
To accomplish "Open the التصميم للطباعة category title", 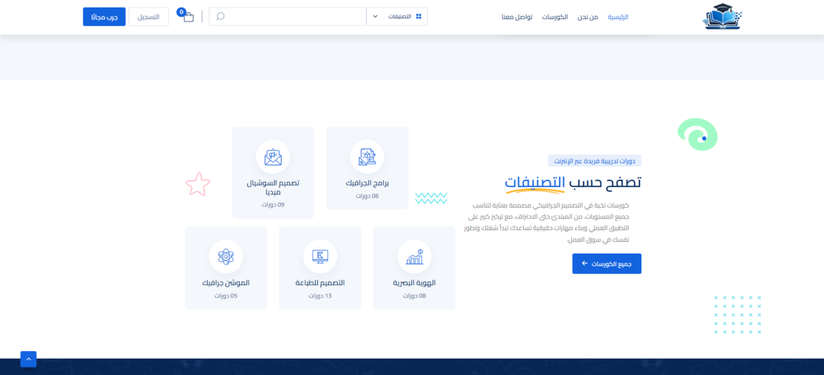I will [320, 283].
